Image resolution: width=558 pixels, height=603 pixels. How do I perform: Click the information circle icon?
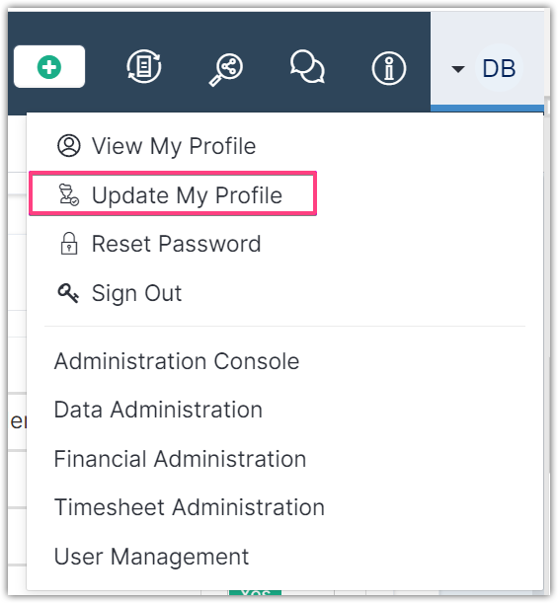pyautogui.click(x=389, y=69)
